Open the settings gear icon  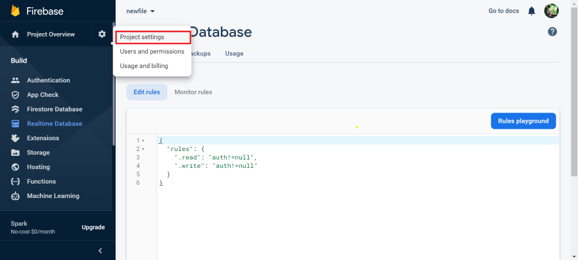coord(102,34)
